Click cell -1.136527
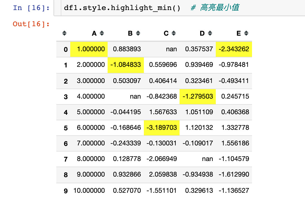 (x=234, y=191)
